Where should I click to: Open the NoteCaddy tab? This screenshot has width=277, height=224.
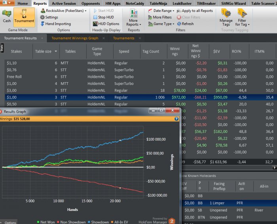click(x=135, y=3)
